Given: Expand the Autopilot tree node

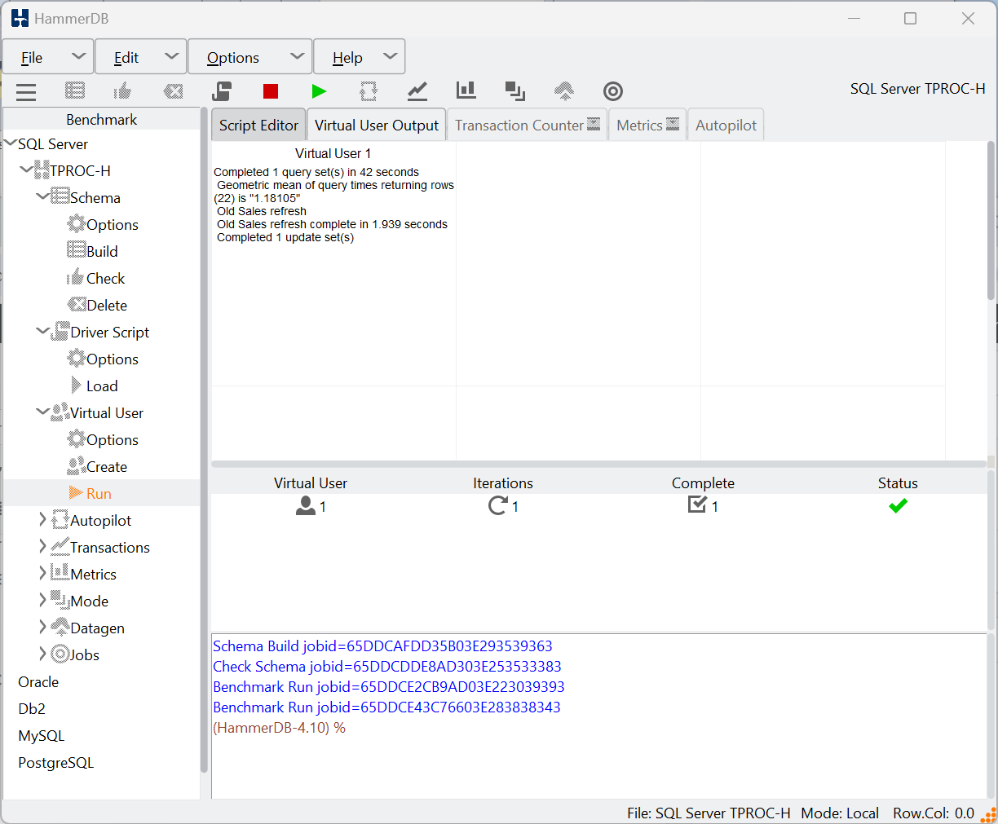Looking at the screenshot, I should point(42,519).
